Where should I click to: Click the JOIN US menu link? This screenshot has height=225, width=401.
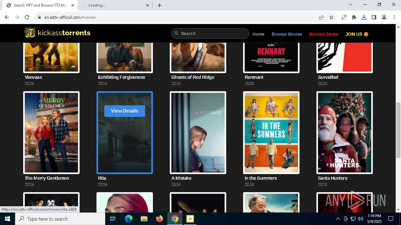(357, 34)
